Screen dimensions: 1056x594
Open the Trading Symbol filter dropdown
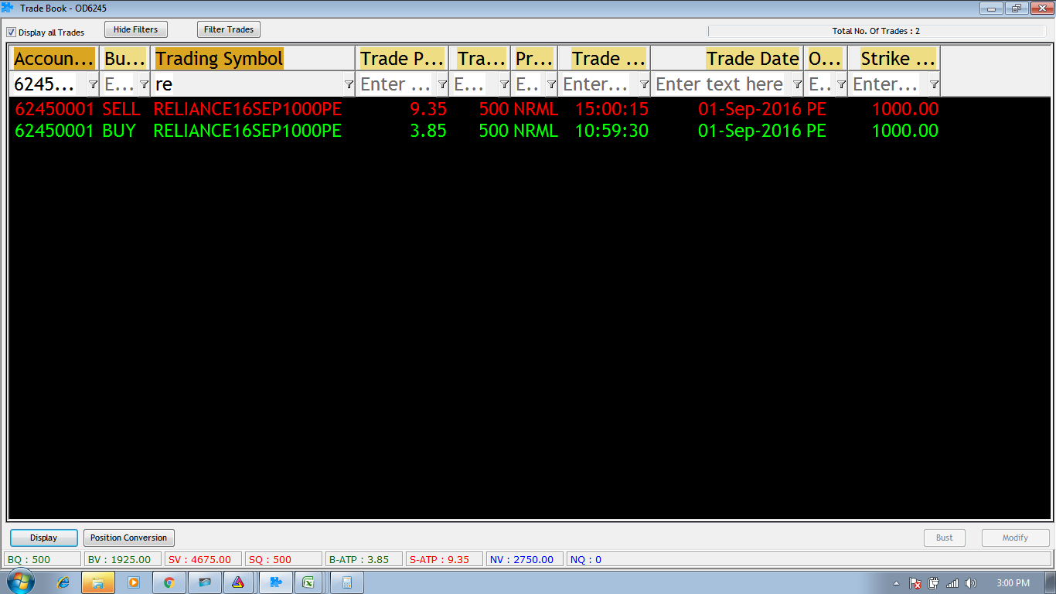pyautogui.click(x=349, y=84)
